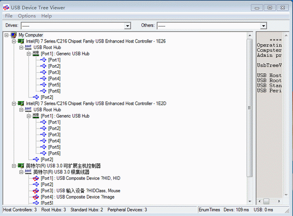
Task: Collapse first Generic USB Hub node
Action: pos(28,54)
